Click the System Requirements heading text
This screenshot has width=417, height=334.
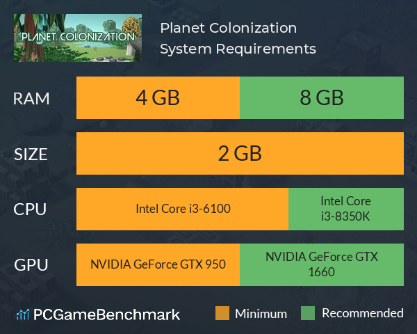pyautogui.click(x=238, y=49)
